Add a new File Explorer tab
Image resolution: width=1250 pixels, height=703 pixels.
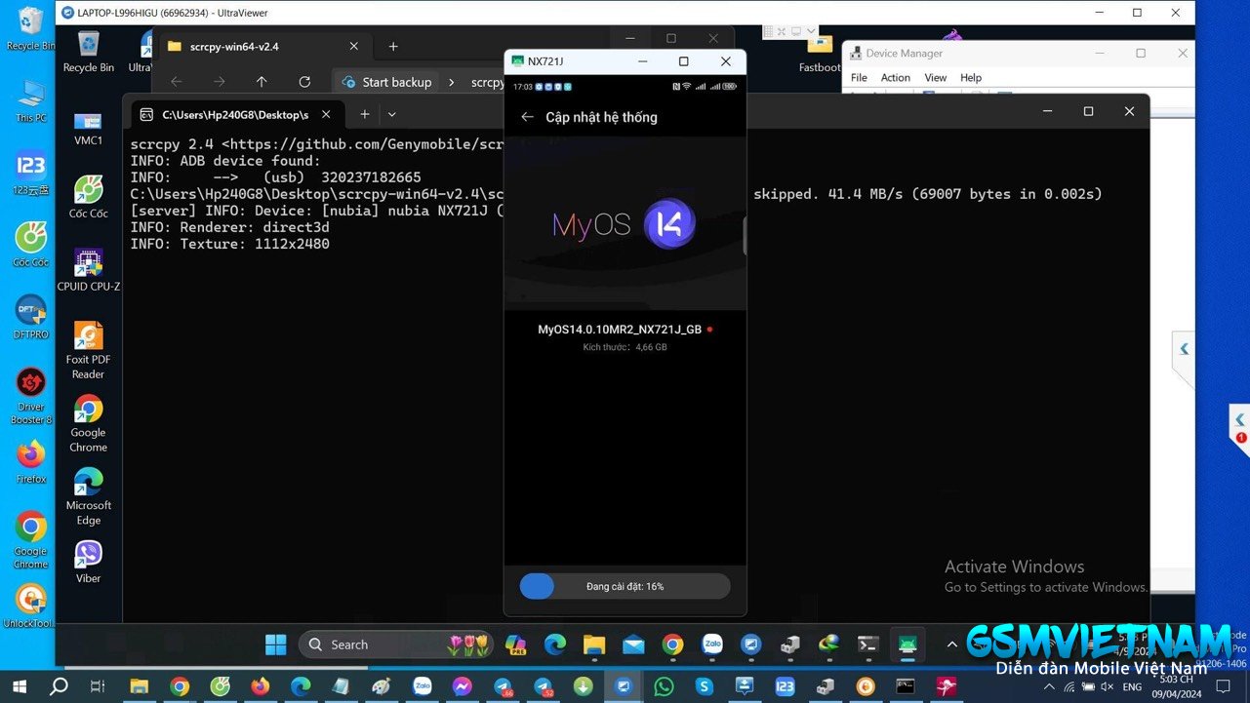[x=393, y=46]
